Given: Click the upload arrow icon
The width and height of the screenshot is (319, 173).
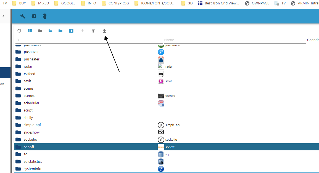Looking at the screenshot, I should [x=93, y=31].
